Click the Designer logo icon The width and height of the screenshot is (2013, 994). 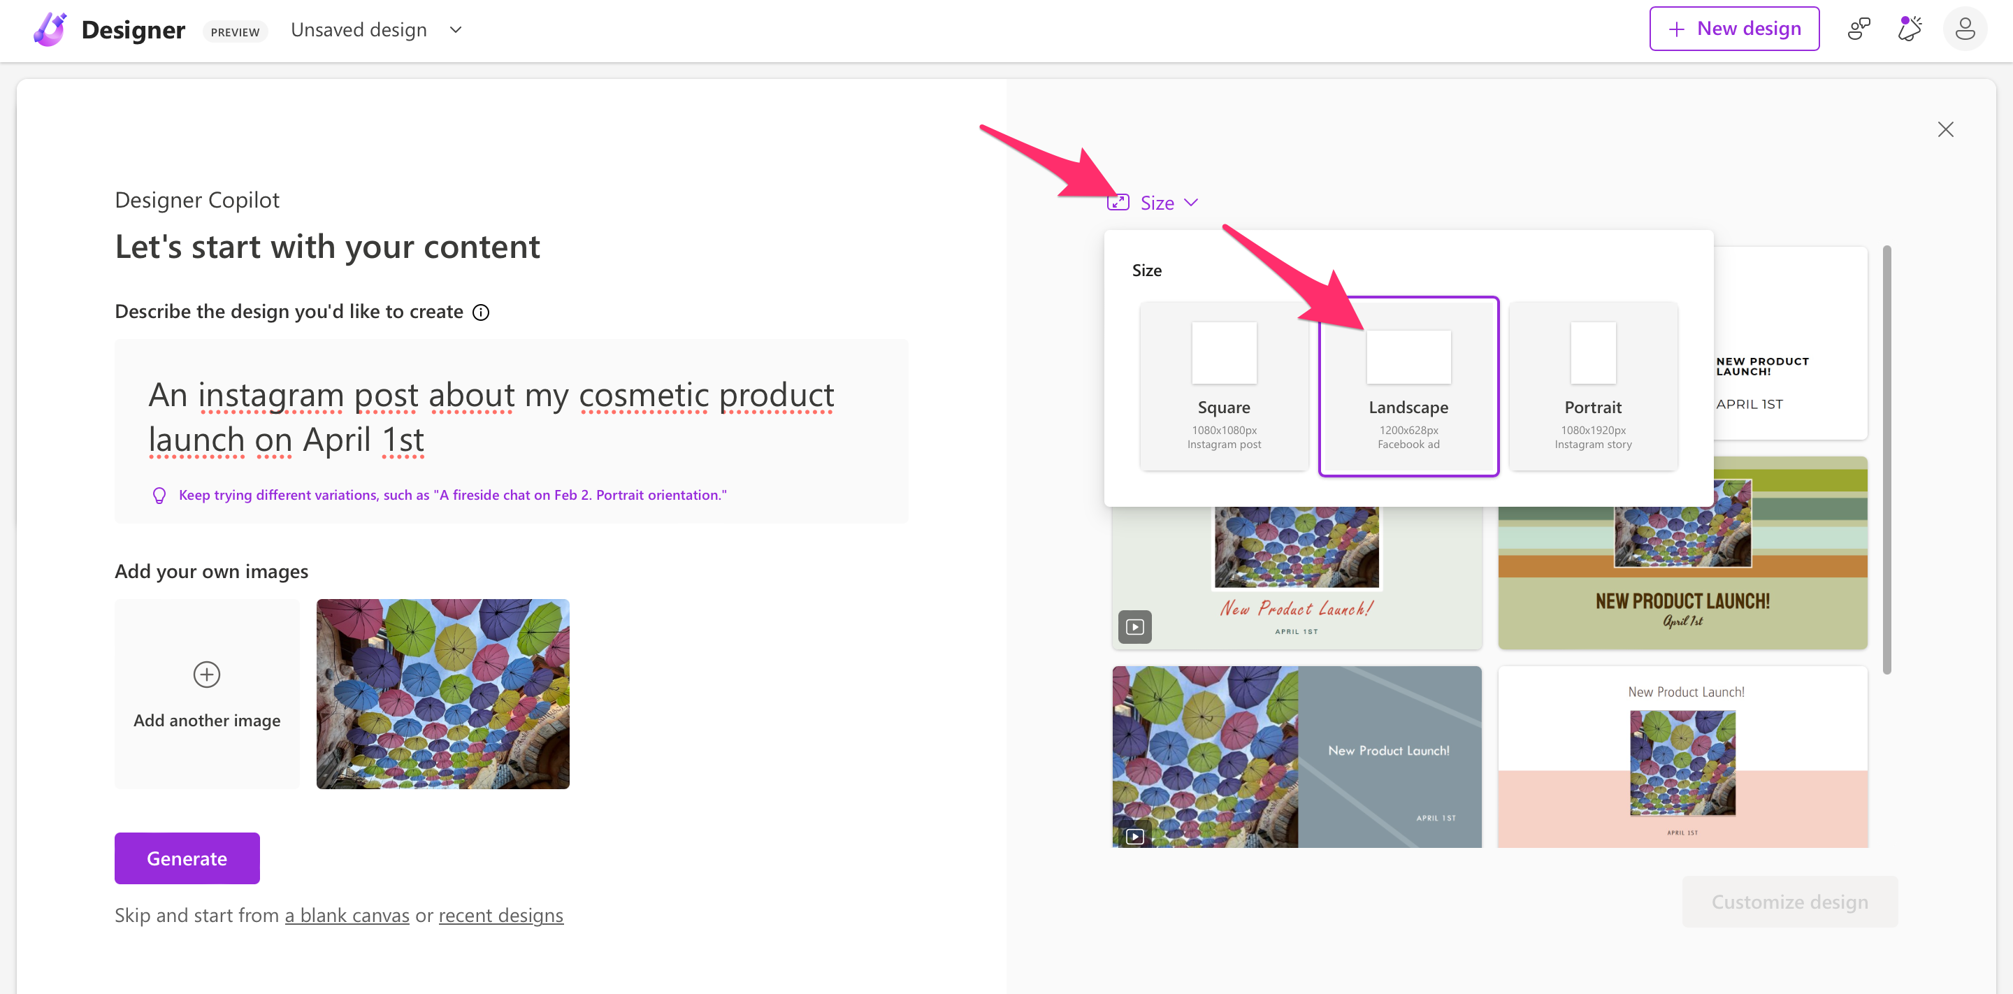[x=50, y=29]
